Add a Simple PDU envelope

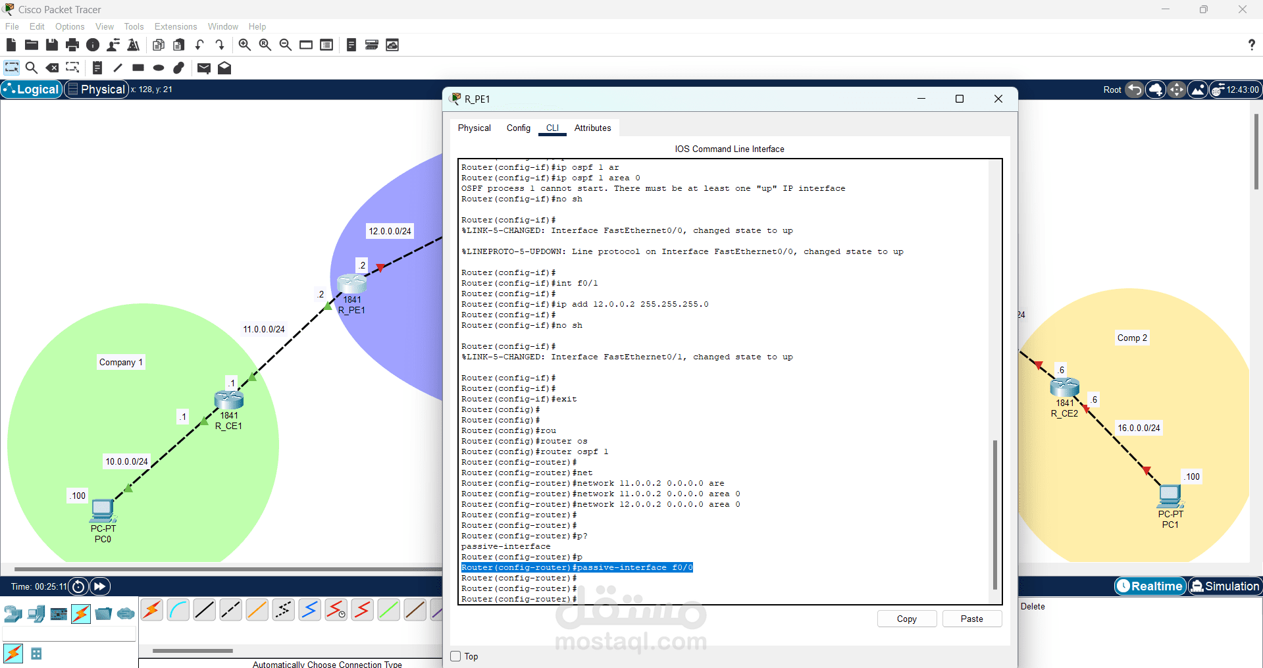(204, 68)
